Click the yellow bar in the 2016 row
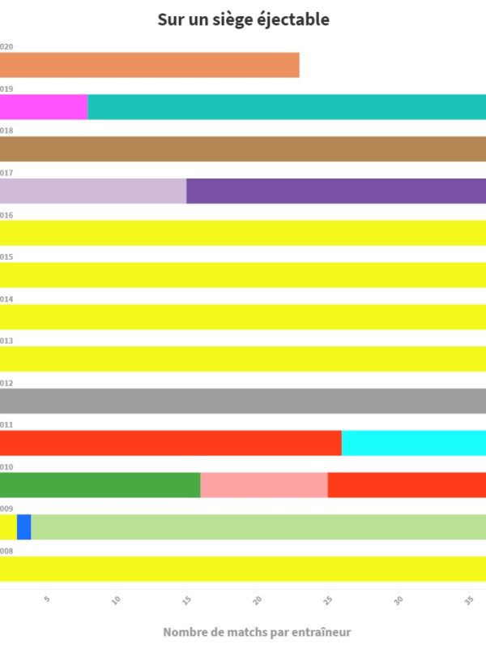 (243, 233)
